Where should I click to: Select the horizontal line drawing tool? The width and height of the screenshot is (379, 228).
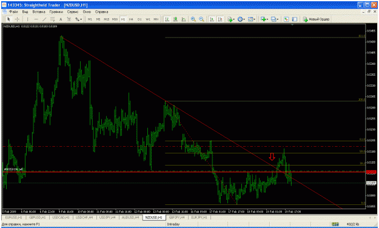click(x=36, y=19)
